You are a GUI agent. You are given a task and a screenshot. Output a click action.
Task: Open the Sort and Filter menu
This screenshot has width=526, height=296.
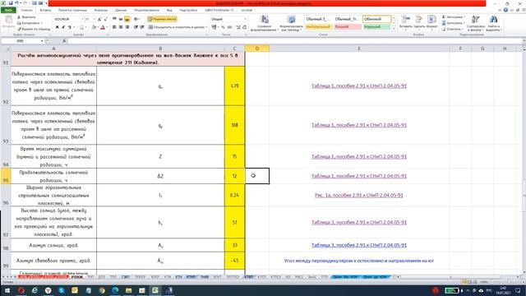tap(476, 23)
